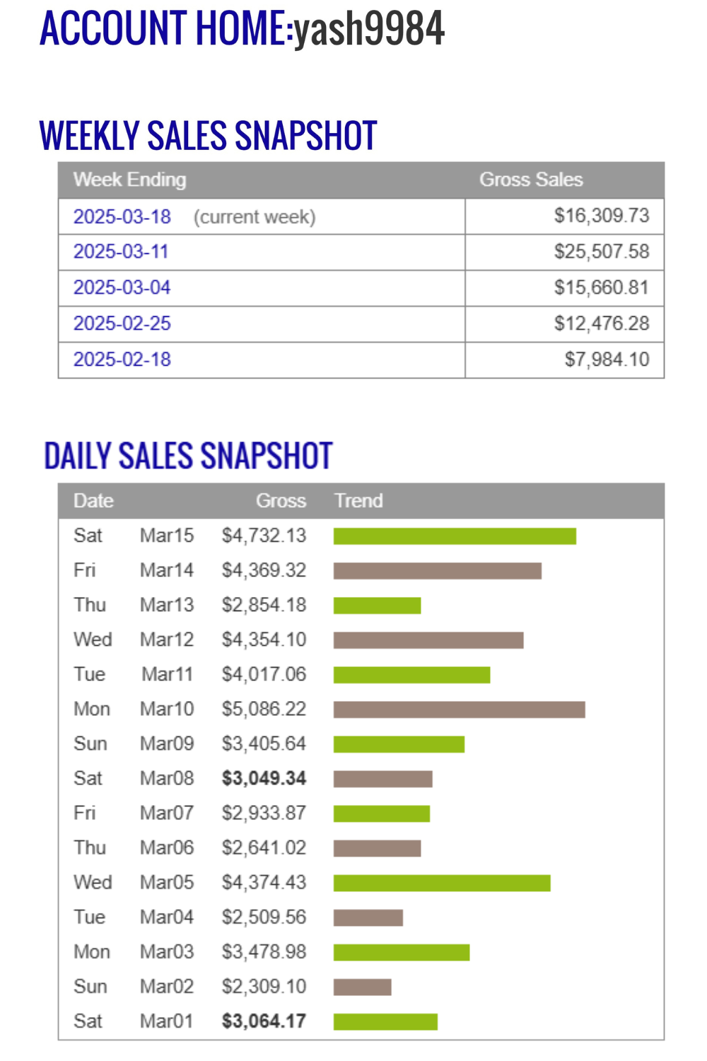Click the Sat Mar15 green trend bar
This screenshot has width=707, height=1061.
(455, 536)
